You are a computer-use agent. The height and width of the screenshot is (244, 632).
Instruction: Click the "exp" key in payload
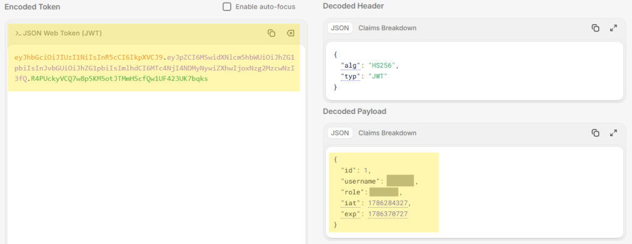(x=351, y=214)
